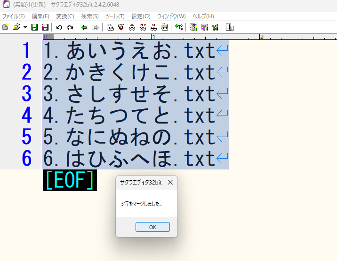Click the window title (無題)1(更新)
Viewport: 337px width, 261px height.
pos(30,5)
